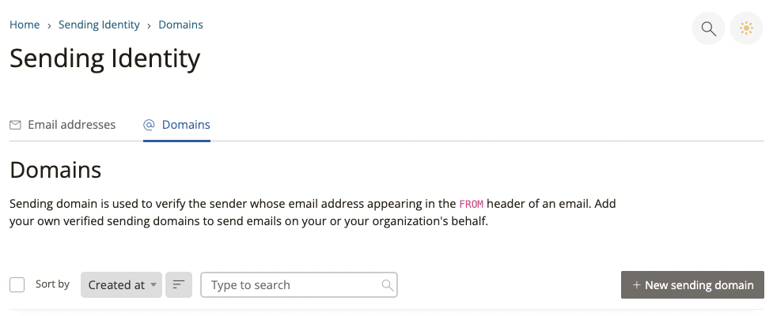This screenshot has height=316, width=773.
Task: Open the Created at sort dropdown
Action: (x=116, y=285)
